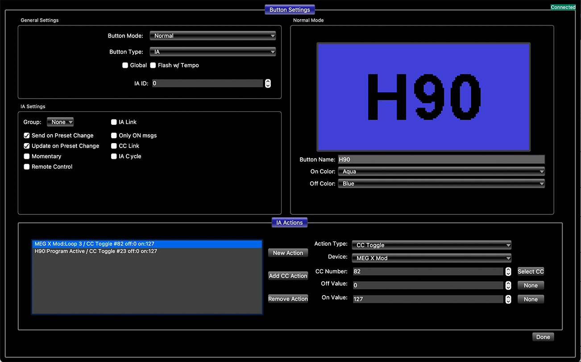Click the None button beside Off Value
This screenshot has height=362, width=581.
(531, 285)
